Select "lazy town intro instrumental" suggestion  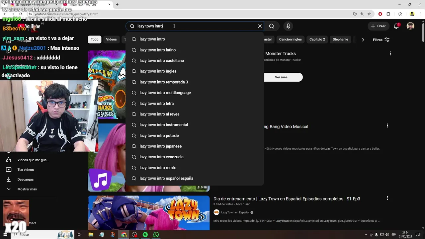(x=195, y=124)
